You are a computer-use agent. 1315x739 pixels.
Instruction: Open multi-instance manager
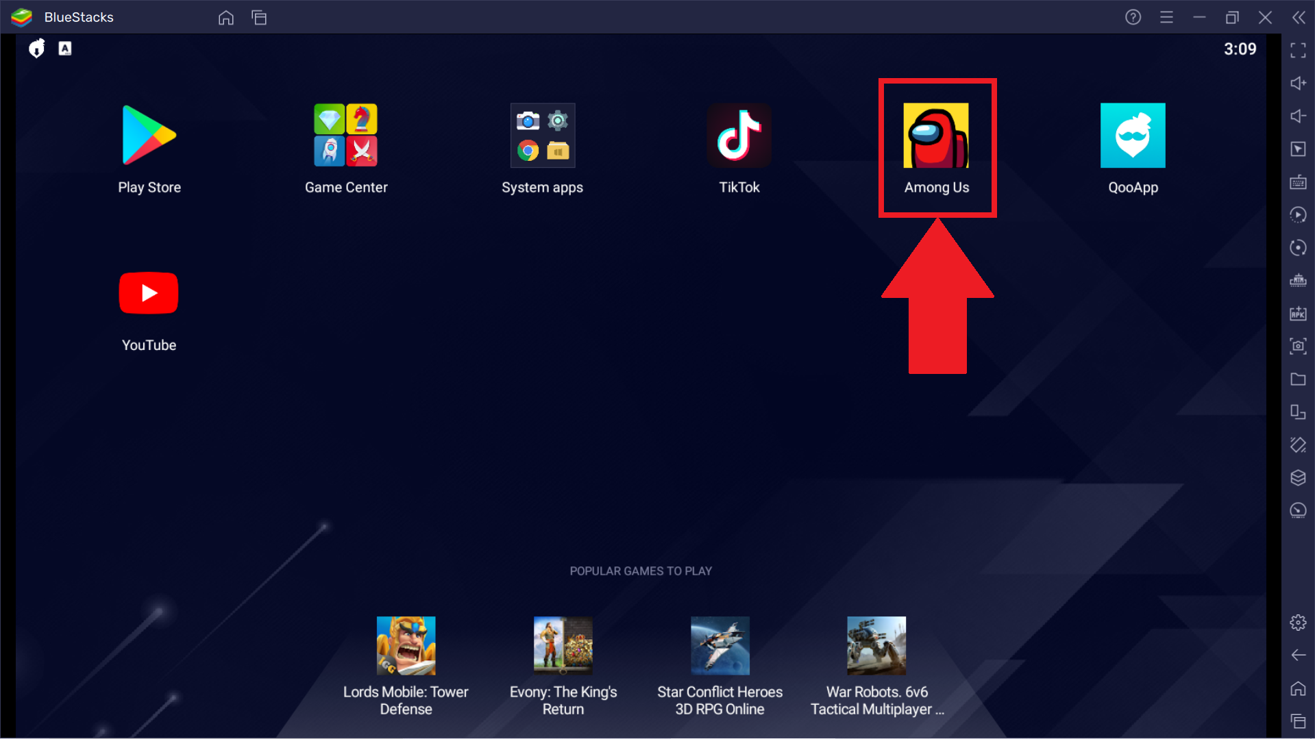pos(1298,478)
